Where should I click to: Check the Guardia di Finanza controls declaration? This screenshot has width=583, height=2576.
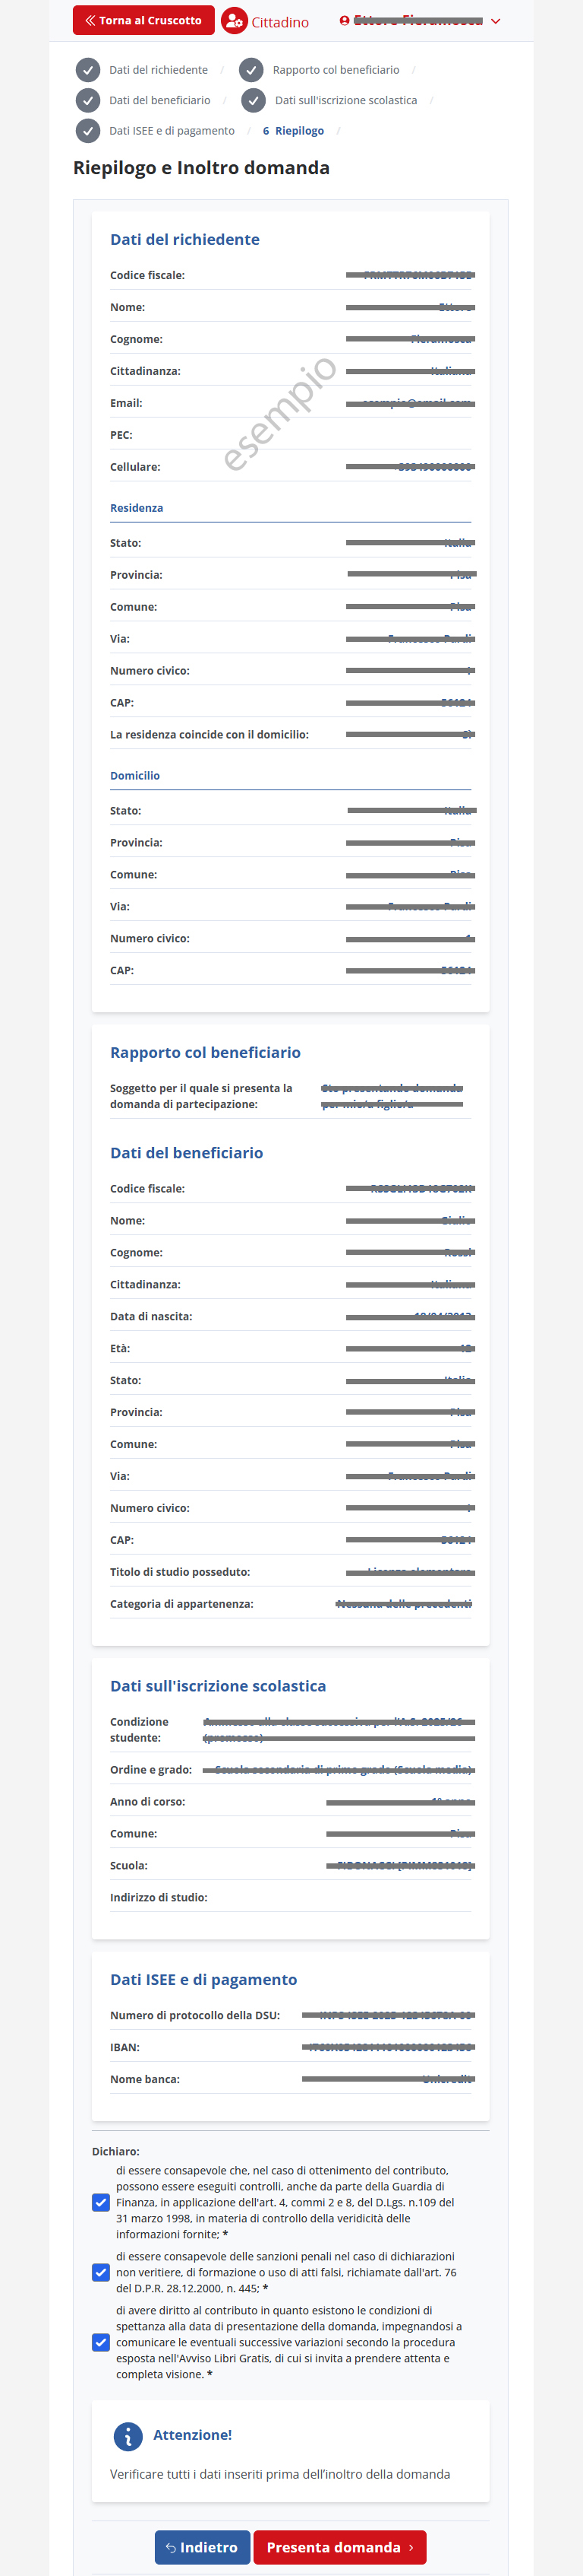[101, 2202]
